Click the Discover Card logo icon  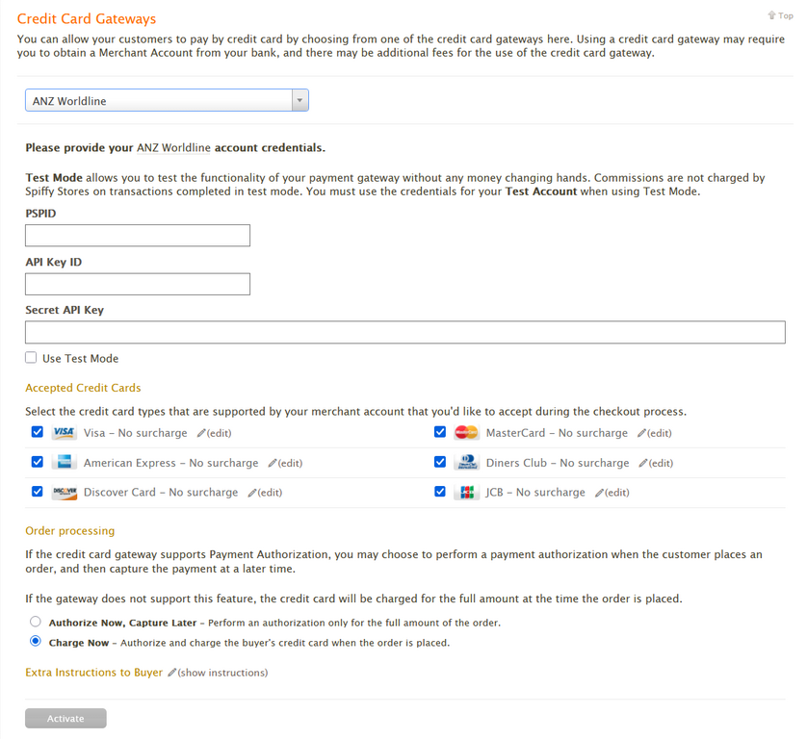(64, 493)
